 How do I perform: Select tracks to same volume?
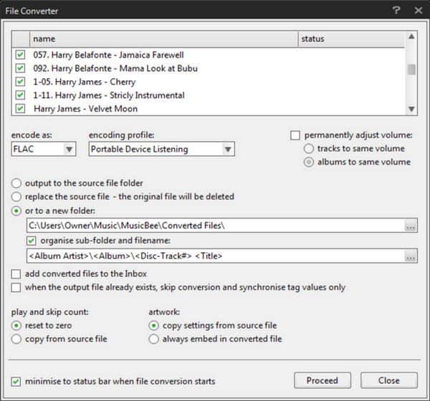(308, 149)
